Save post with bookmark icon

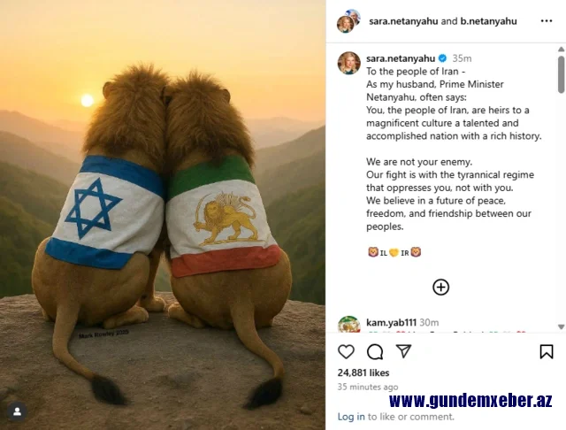547,351
